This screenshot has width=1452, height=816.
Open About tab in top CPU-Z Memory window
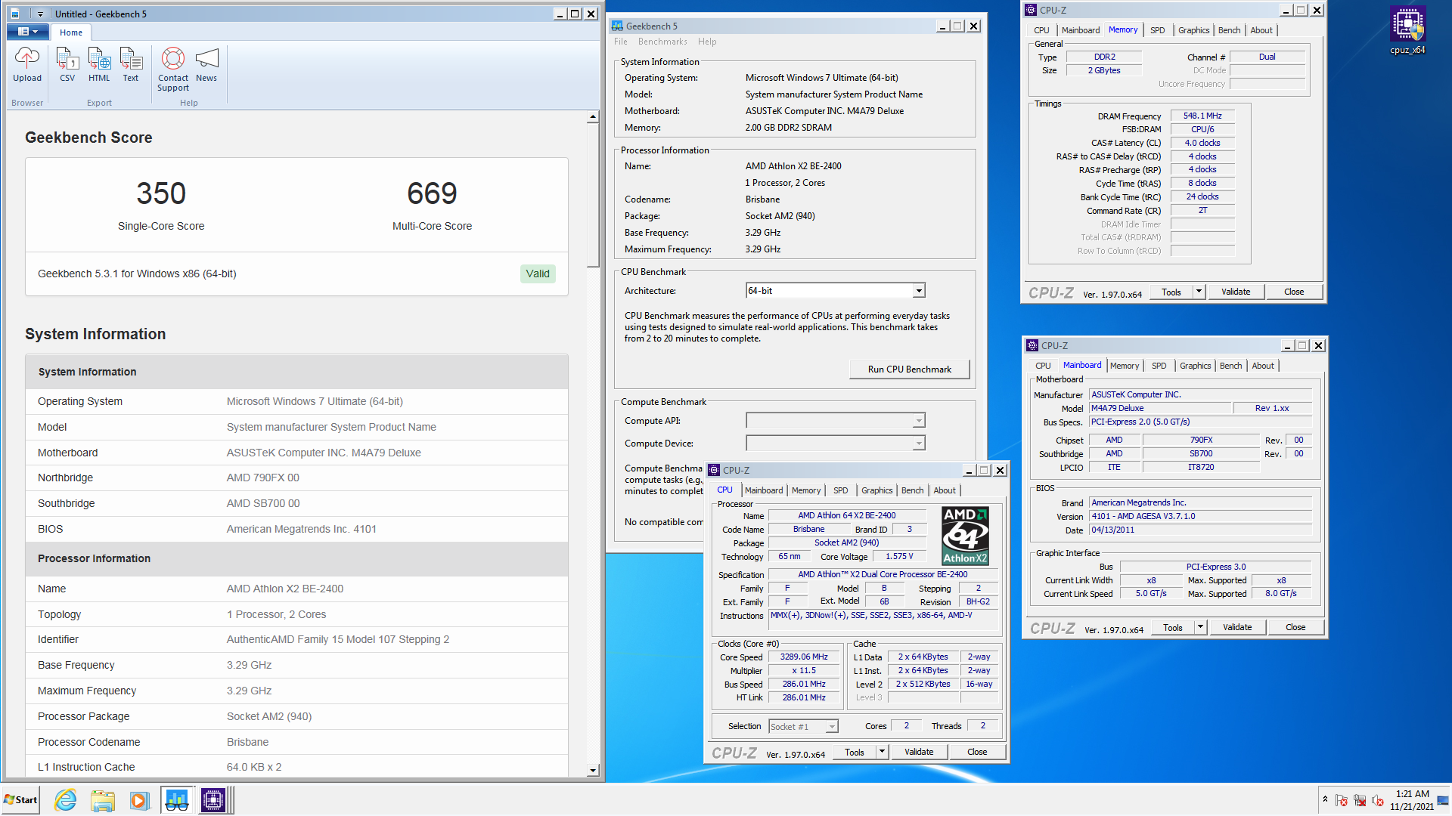pos(1261,30)
